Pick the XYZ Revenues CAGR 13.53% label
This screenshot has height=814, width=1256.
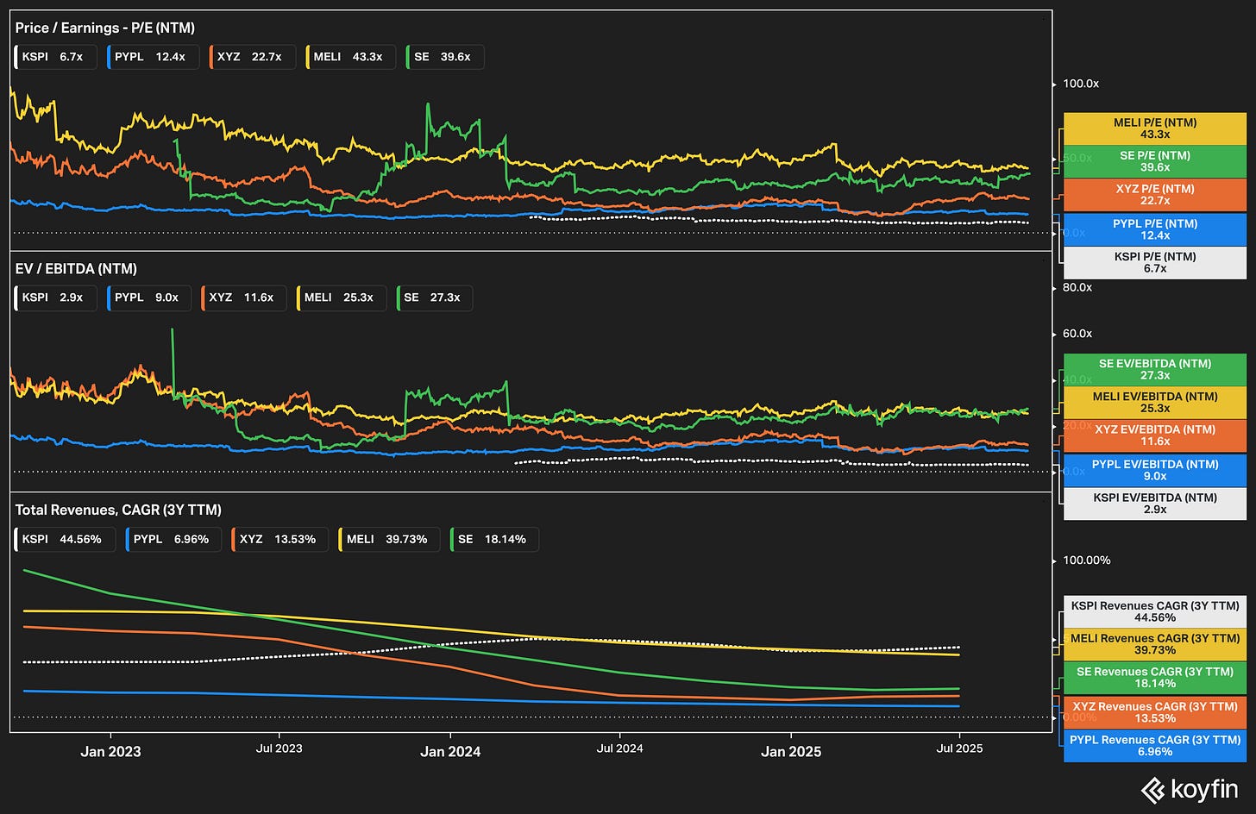[1155, 712]
